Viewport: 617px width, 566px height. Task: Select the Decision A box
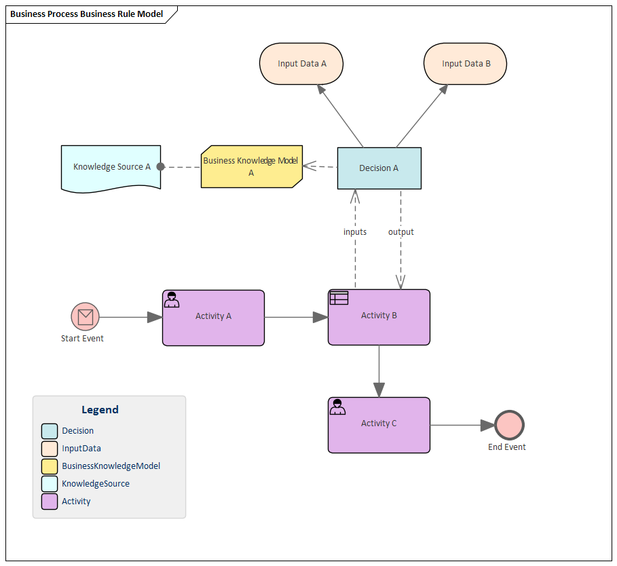379,168
